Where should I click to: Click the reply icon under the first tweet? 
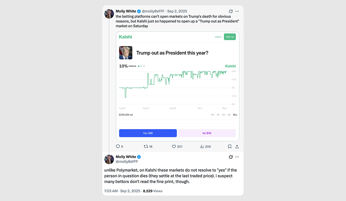click(x=118, y=147)
